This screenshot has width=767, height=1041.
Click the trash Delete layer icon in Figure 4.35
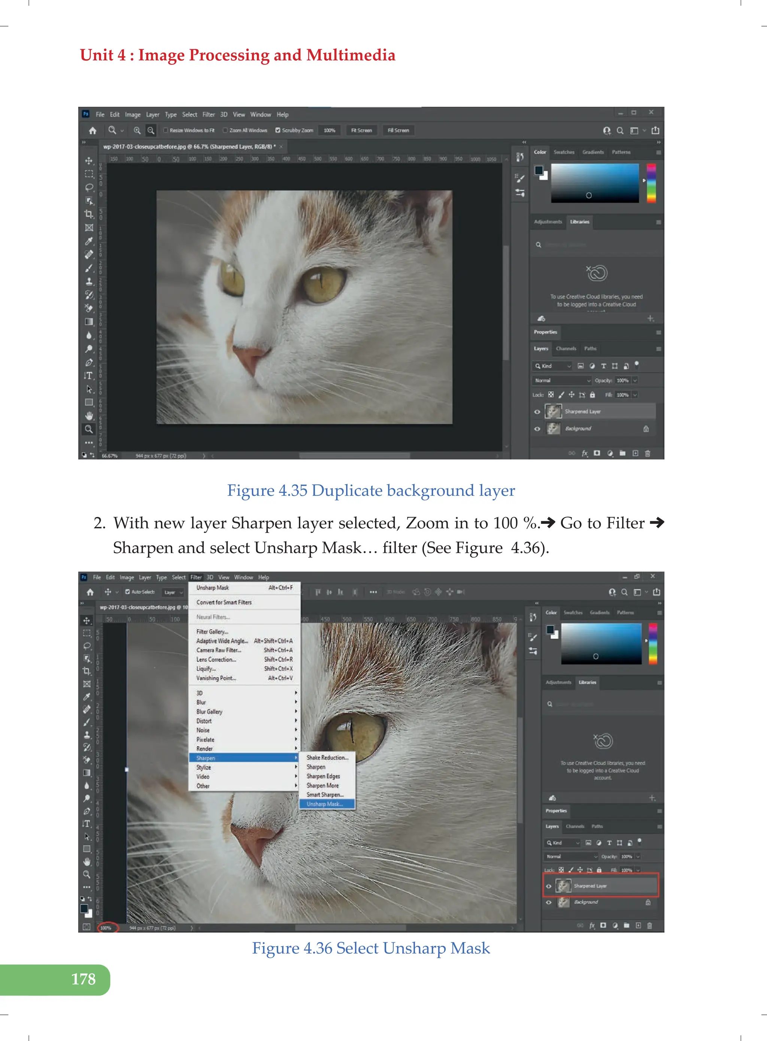(x=648, y=453)
